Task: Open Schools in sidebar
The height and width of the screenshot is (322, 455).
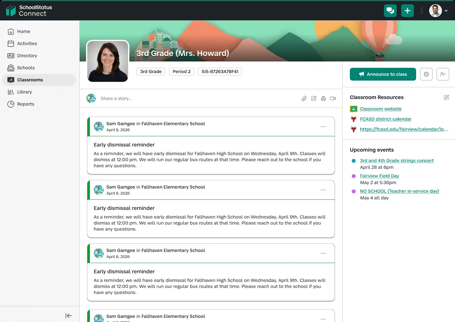Action: (39, 68)
